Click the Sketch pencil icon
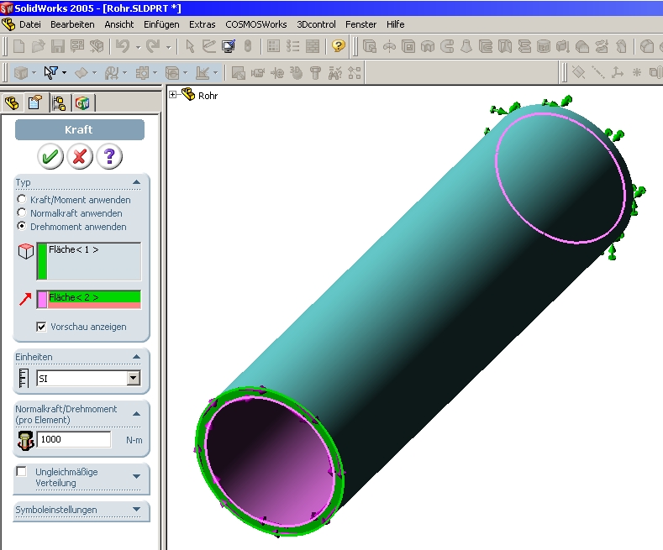Screen dimensions: 663x550 click(x=209, y=45)
